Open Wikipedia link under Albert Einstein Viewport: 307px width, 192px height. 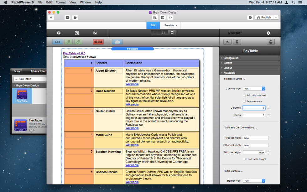pos(132,84)
